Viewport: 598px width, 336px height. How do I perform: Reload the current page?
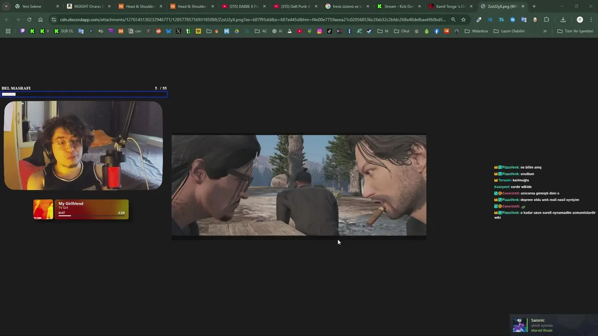[x=29, y=20]
